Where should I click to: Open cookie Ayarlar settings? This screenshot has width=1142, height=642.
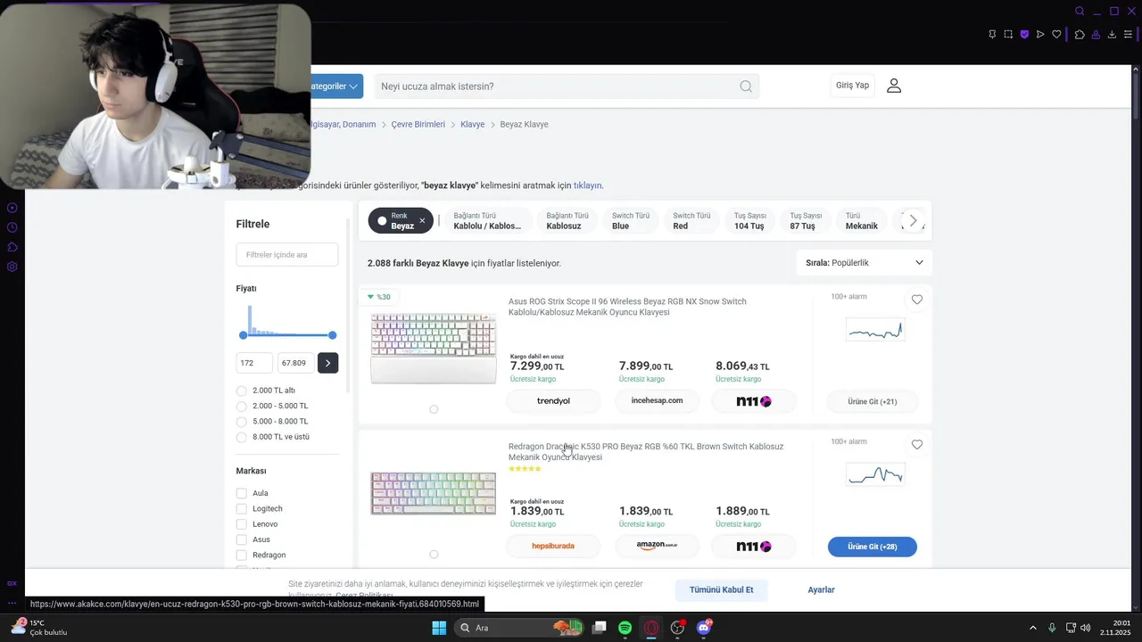click(x=821, y=589)
